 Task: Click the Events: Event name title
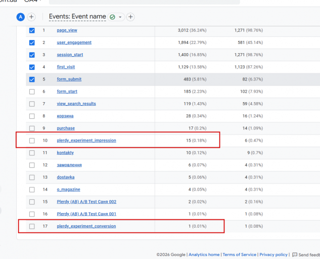(x=77, y=17)
